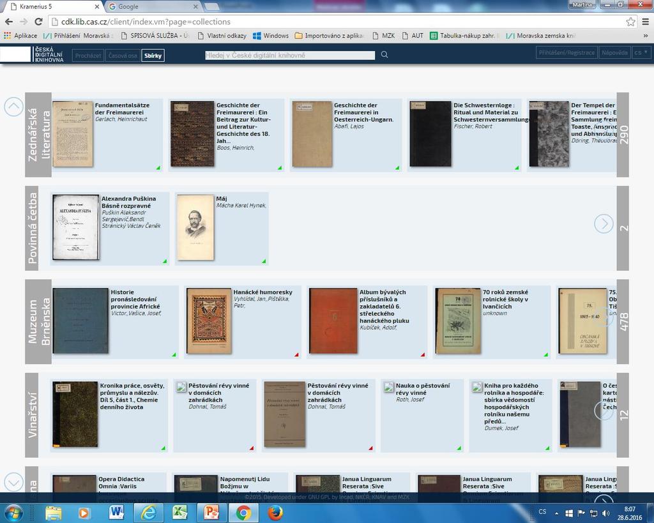The image size is (654, 523).
Task: Bookmark page with star icon
Action: pyautogui.click(x=630, y=22)
